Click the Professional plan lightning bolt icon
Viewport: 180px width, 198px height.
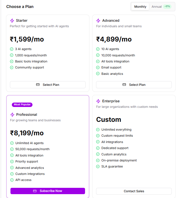[12, 115]
